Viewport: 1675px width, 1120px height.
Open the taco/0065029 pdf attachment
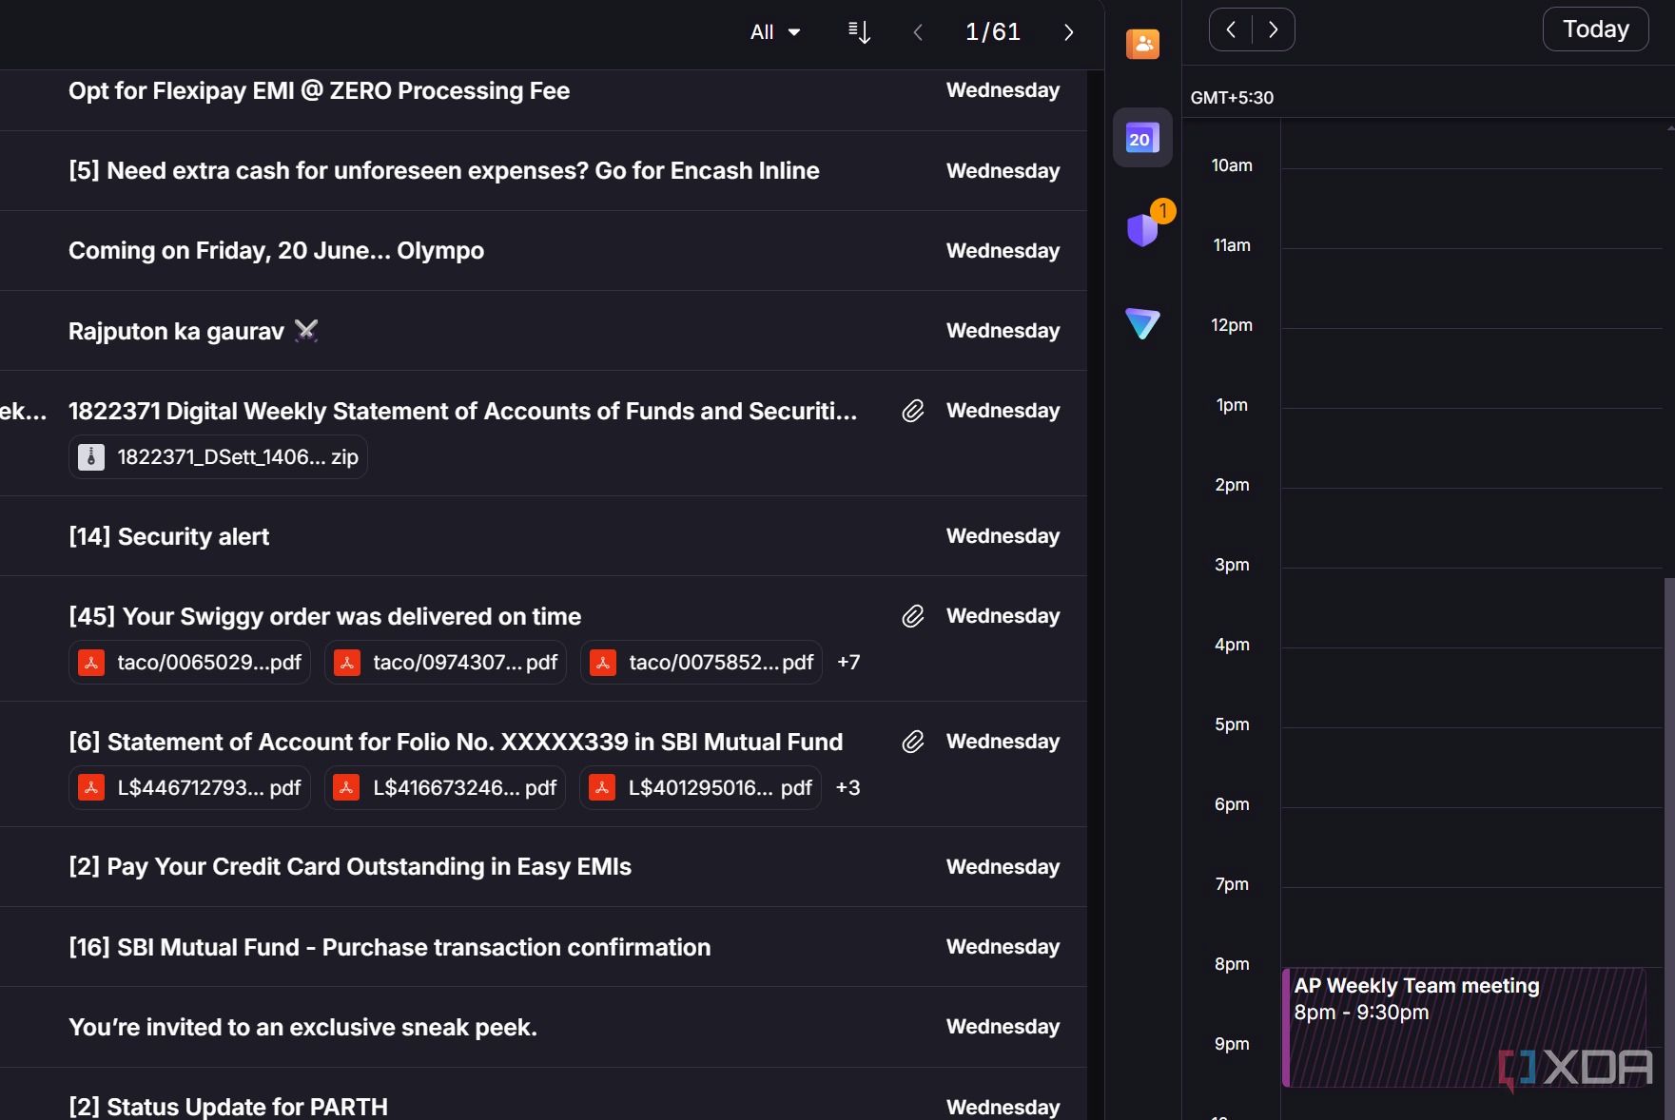[189, 663]
